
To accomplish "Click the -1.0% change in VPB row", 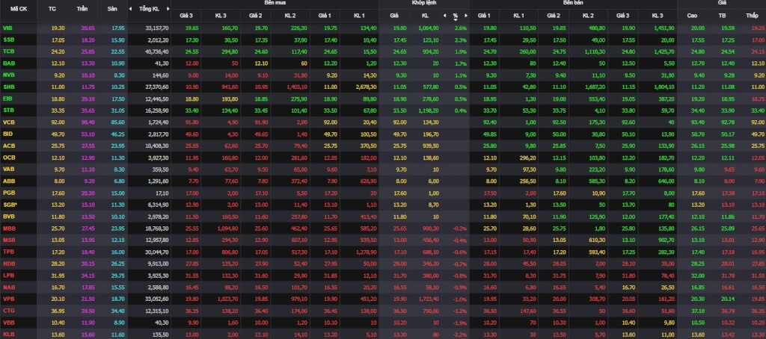I will coord(460,299).
